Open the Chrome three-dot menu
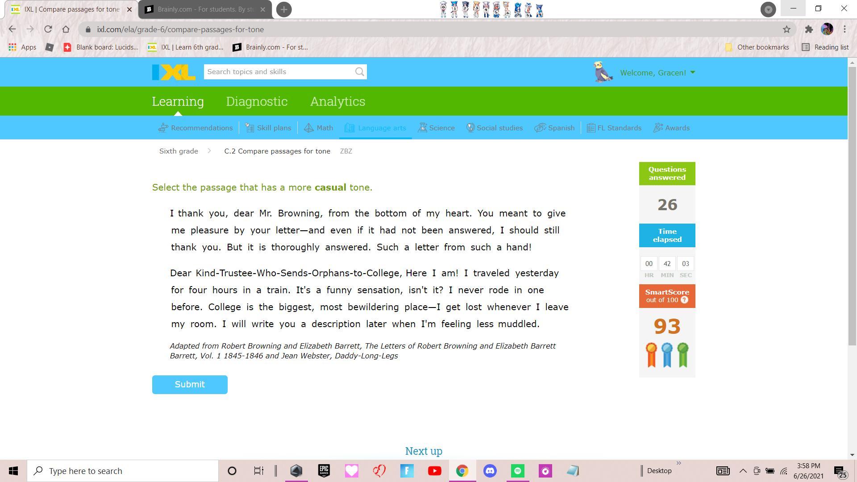 (845, 29)
